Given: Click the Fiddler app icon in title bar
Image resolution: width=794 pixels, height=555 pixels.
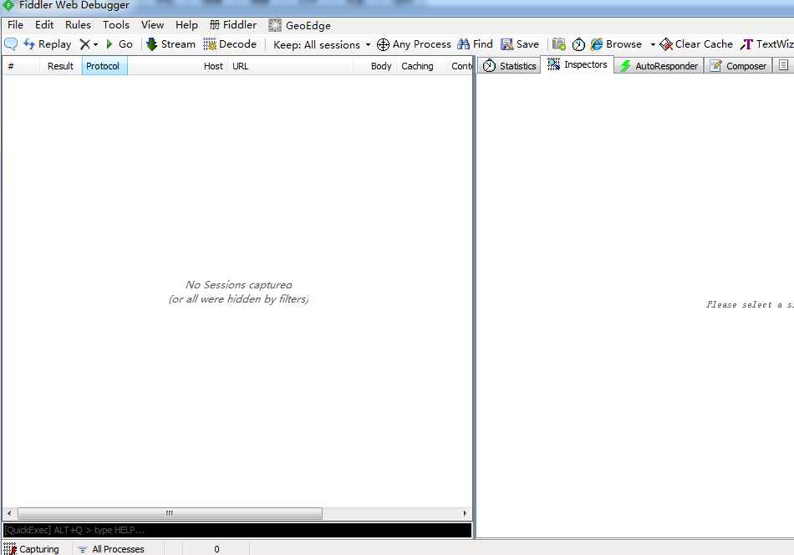Looking at the screenshot, I should (8, 5).
